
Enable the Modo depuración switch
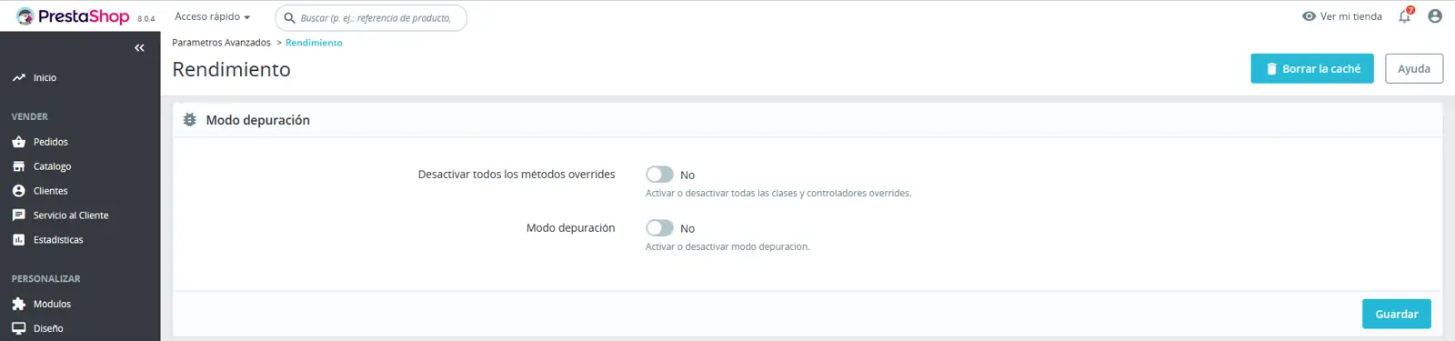point(659,227)
